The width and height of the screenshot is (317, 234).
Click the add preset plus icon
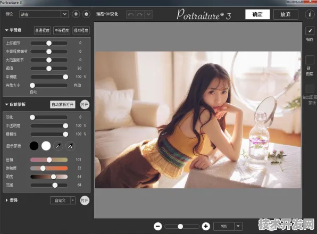click(x=76, y=14)
